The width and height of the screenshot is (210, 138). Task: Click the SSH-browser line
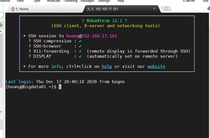[x=55, y=46]
